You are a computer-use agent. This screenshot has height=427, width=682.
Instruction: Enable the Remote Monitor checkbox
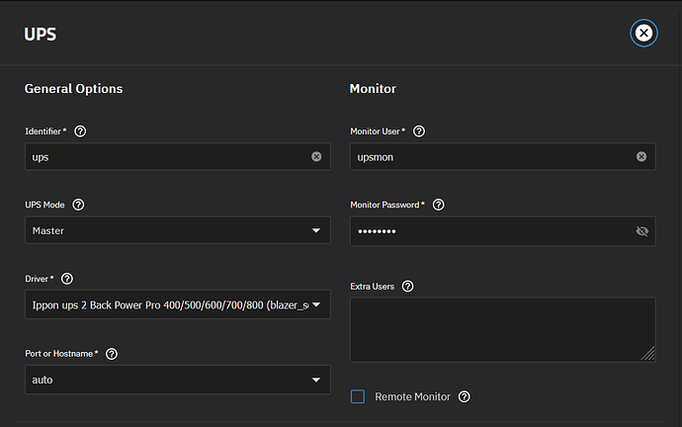point(358,396)
